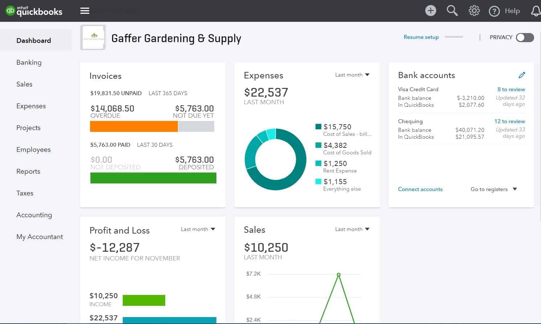Click the Visa Credit Card account name
This screenshot has height=324, width=541.
click(x=418, y=89)
